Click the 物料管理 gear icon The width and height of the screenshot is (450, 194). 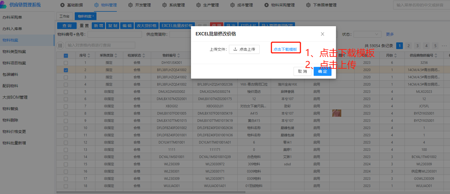[96, 5]
